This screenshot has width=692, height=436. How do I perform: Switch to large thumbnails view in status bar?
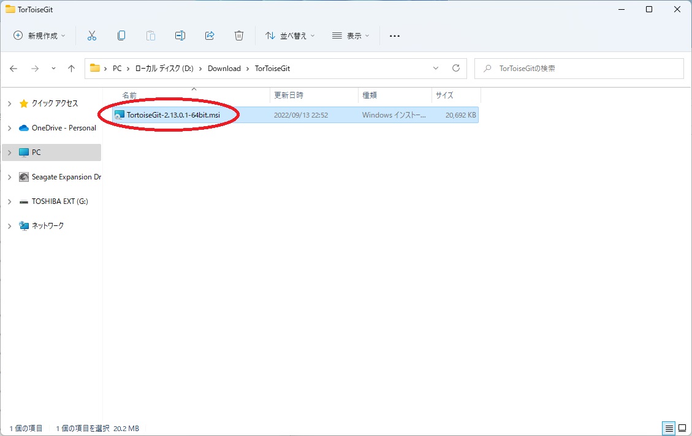coord(682,428)
